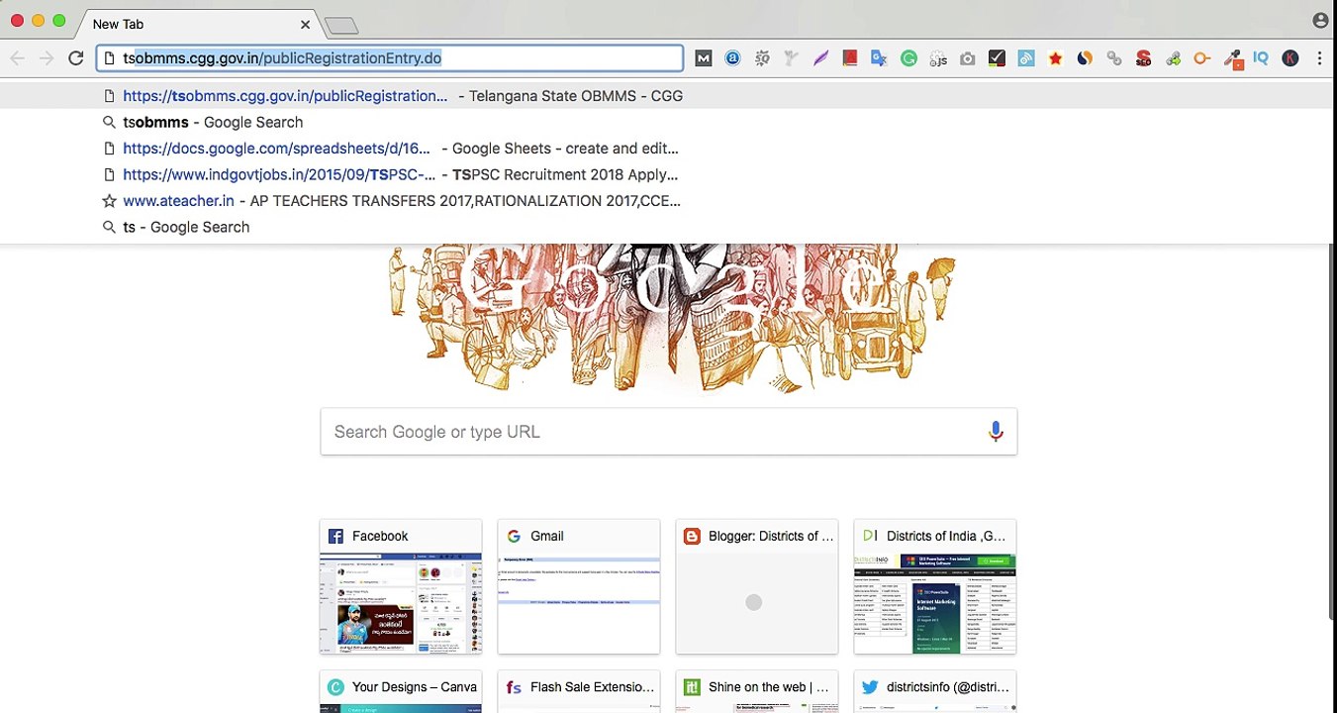Select the www.ateacher.in bookmark suggestion

pos(665,201)
